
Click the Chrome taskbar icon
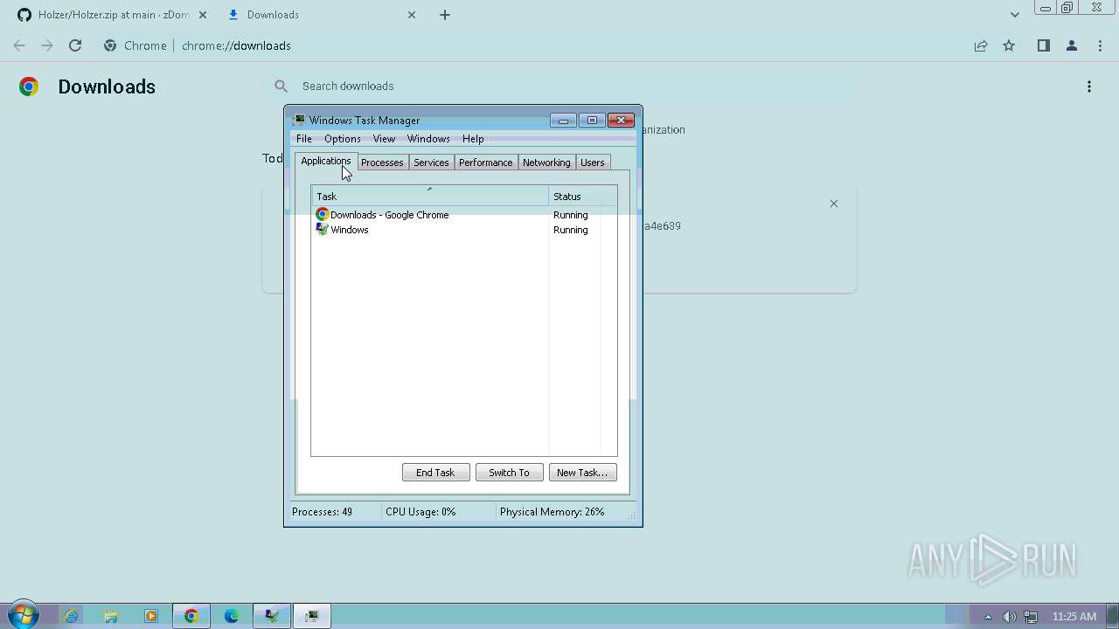point(191,616)
